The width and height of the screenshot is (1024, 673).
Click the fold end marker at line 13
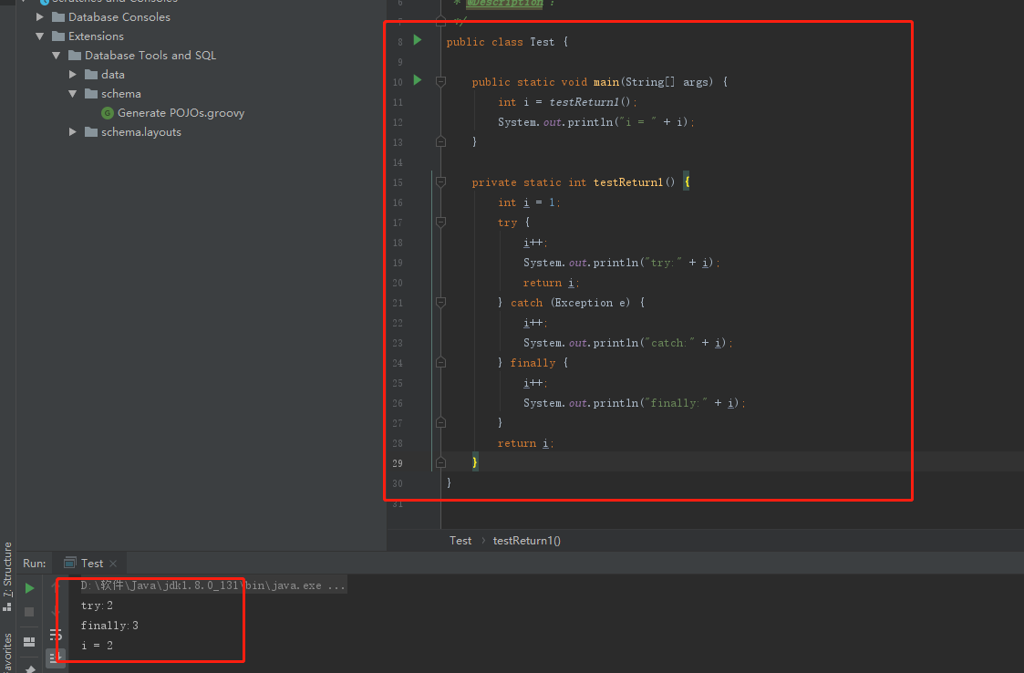click(440, 141)
